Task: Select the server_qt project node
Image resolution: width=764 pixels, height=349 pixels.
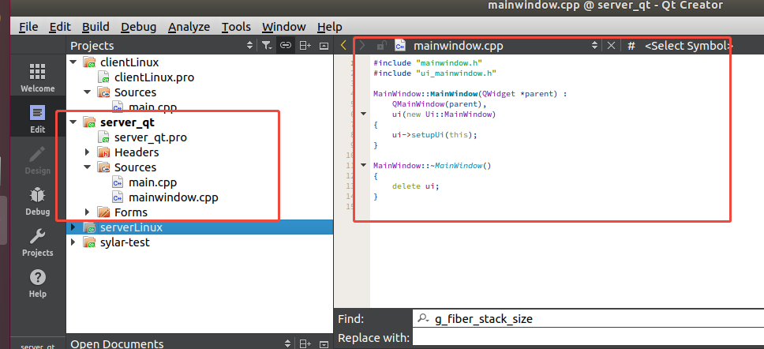Action: click(x=127, y=122)
